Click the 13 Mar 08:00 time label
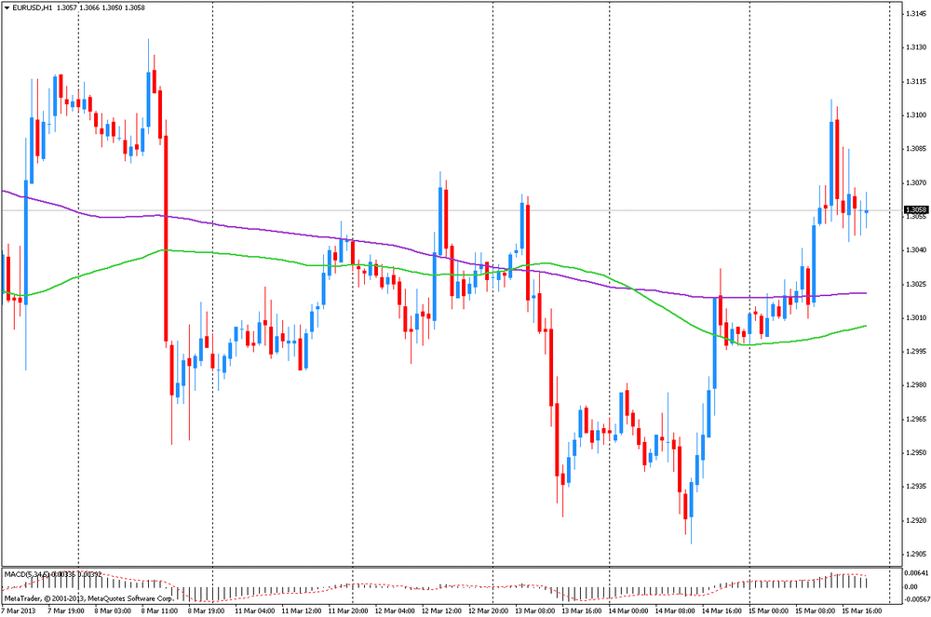This screenshot has height=617, width=931. point(535,610)
